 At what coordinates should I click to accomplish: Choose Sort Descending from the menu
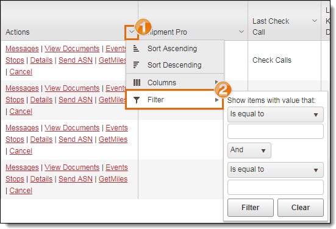175,65
